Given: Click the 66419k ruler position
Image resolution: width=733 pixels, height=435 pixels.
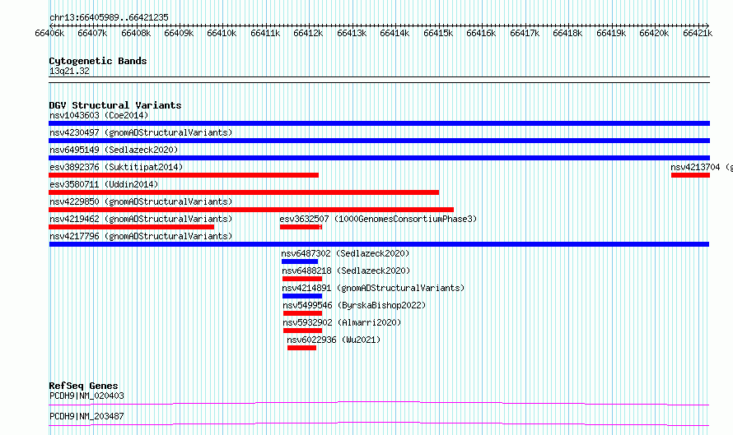Looking at the screenshot, I should coord(611,33).
